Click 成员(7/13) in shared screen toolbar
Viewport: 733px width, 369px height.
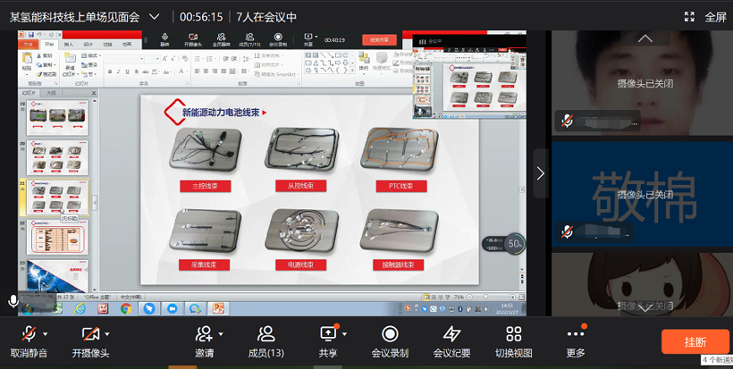(249, 39)
